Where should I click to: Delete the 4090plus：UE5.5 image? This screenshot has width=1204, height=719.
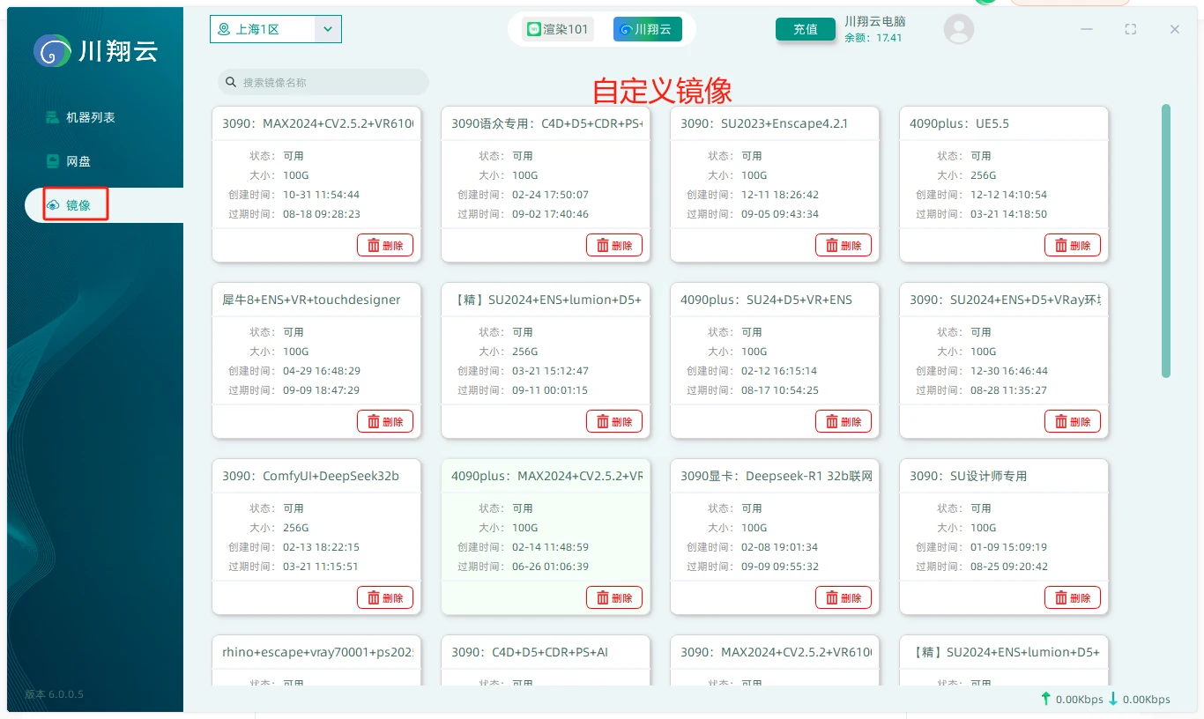tap(1073, 245)
